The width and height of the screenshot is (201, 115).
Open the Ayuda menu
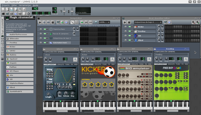pos(35,5)
